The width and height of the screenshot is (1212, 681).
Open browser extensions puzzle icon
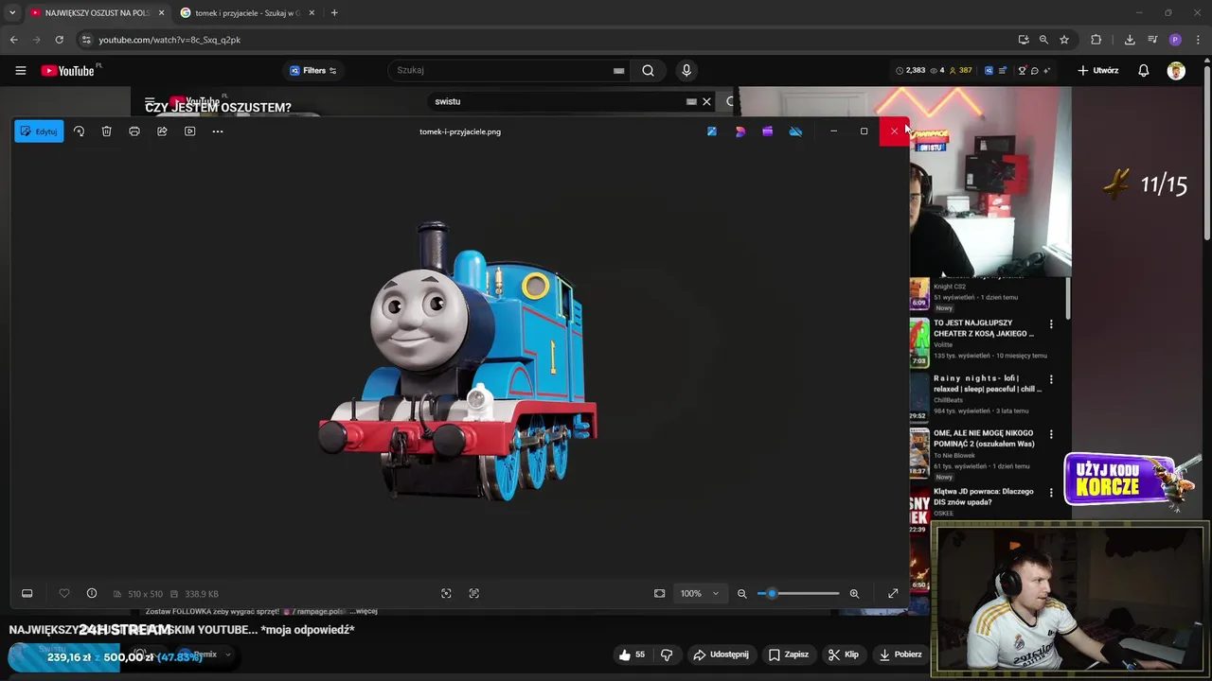click(x=1096, y=40)
